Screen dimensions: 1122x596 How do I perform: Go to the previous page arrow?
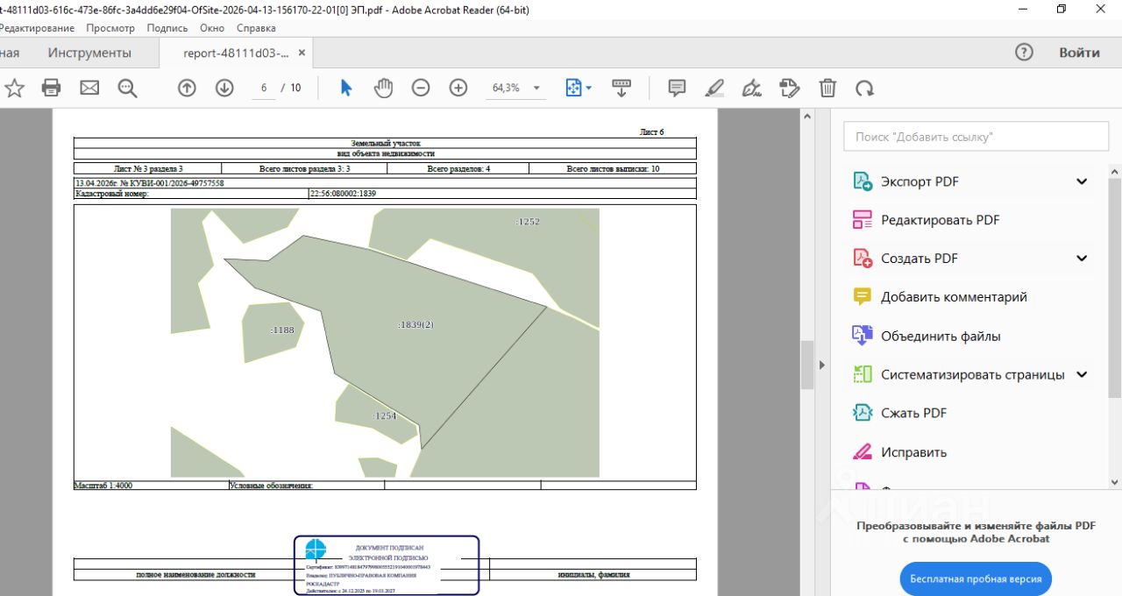[x=187, y=88]
